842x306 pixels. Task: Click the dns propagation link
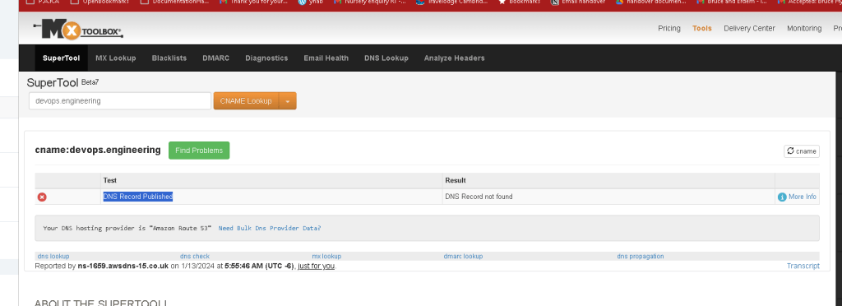click(x=640, y=257)
